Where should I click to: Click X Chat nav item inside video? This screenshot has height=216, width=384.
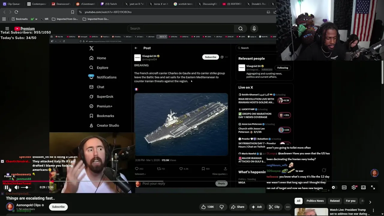click(x=97, y=87)
